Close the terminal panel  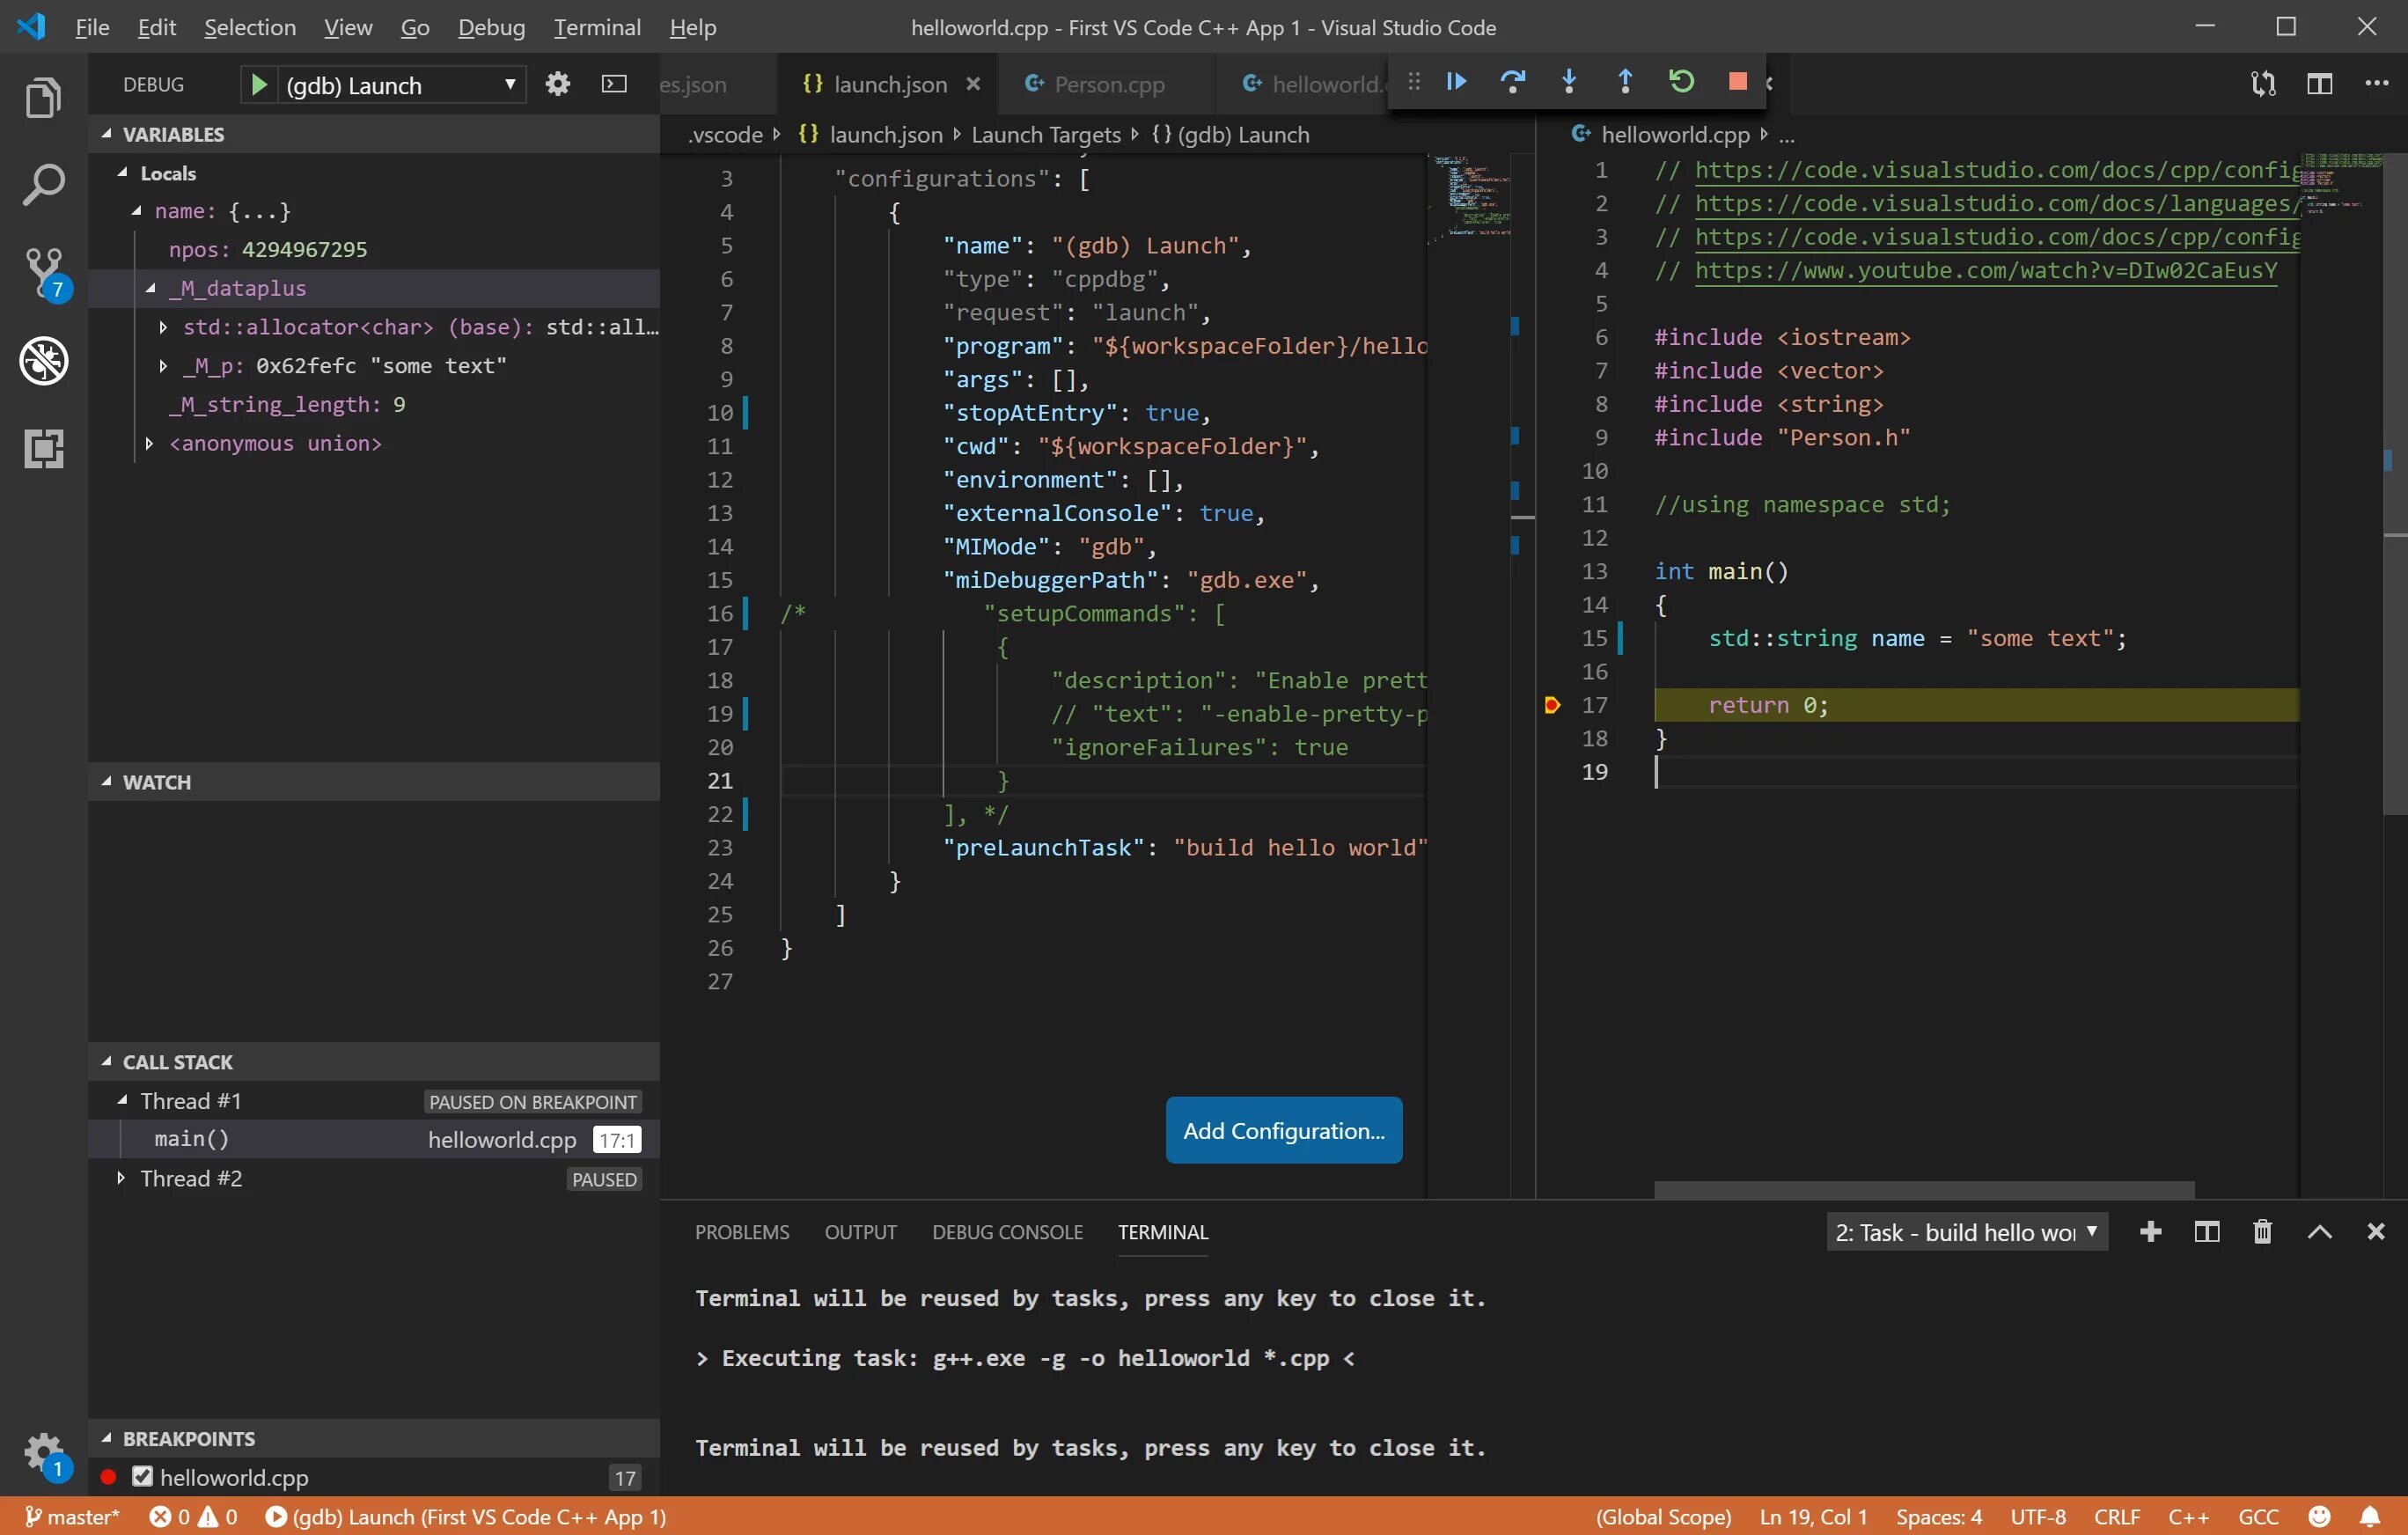point(2377,1232)
